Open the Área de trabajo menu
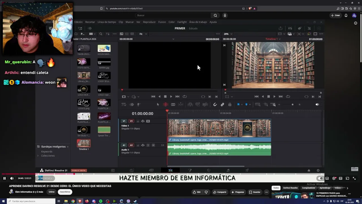 (198, 22)
